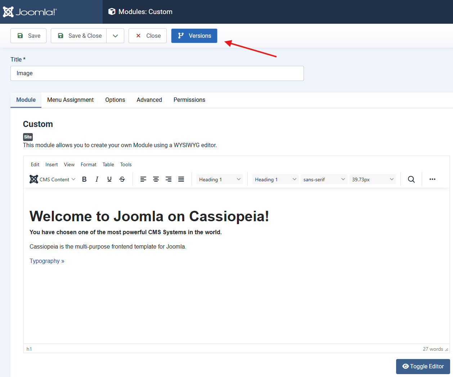Viewport: 453px width, 377px height.
Task: Align text to the right
Action: point(168,179)
